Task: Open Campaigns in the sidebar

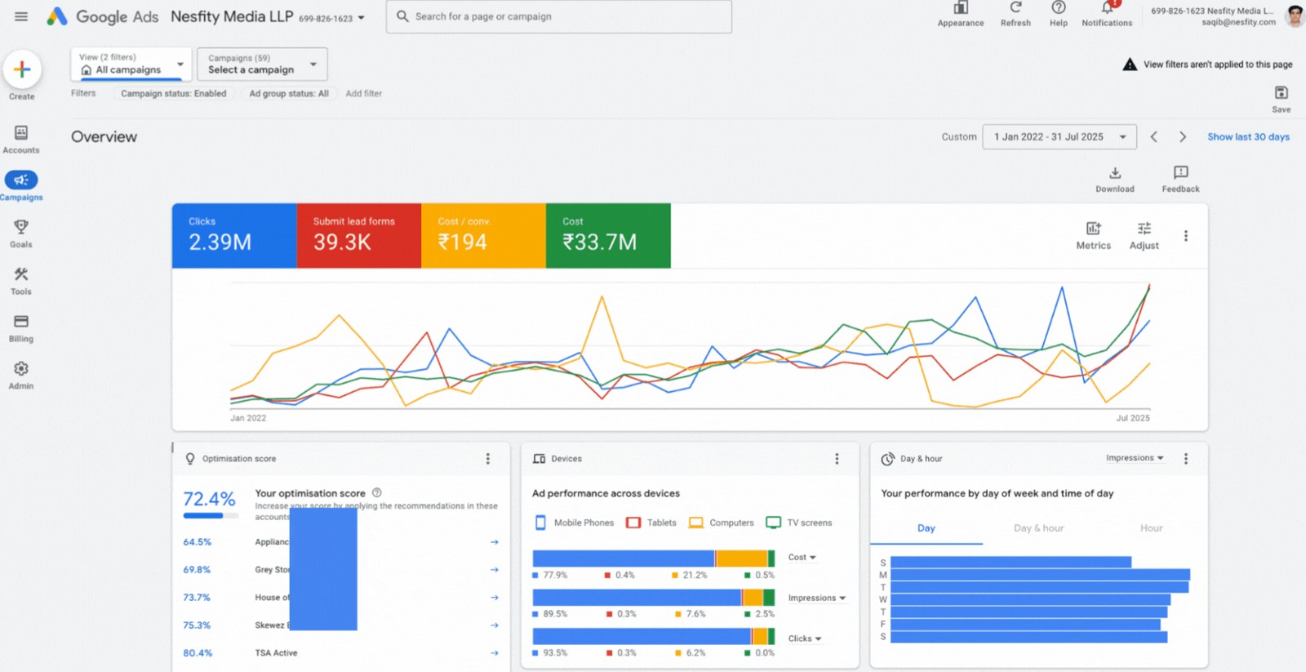Action: pyautogui.click(x=21, y=185)
